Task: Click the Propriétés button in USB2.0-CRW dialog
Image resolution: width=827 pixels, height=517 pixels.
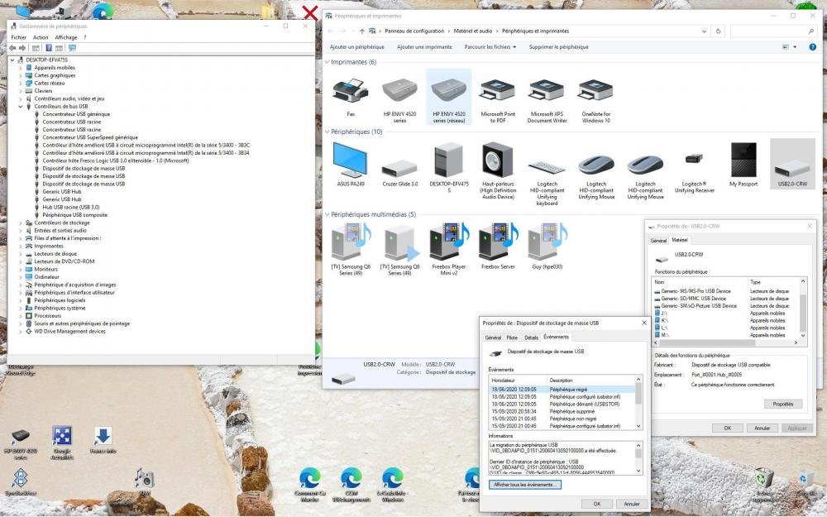Action: (782, 405)
